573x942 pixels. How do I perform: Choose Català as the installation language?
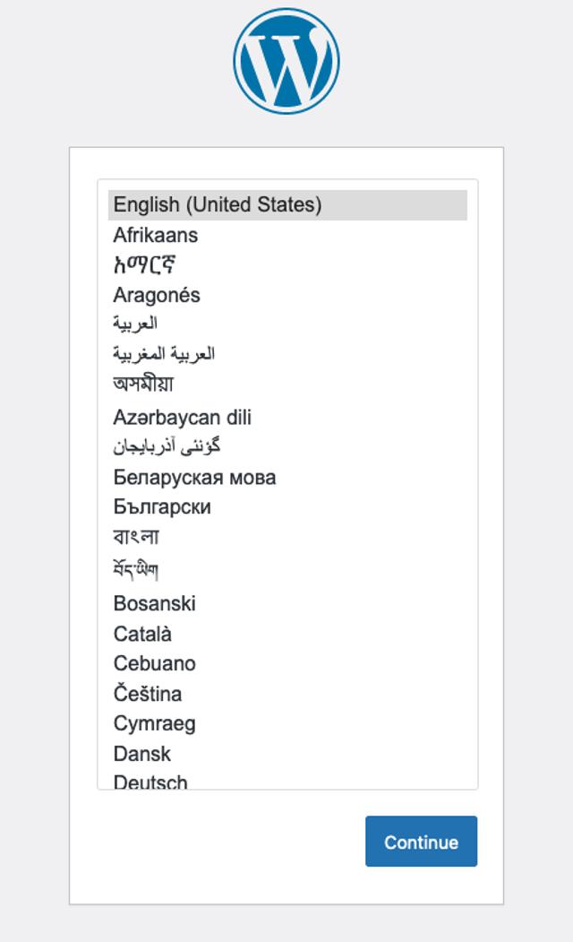pos(143,633)
